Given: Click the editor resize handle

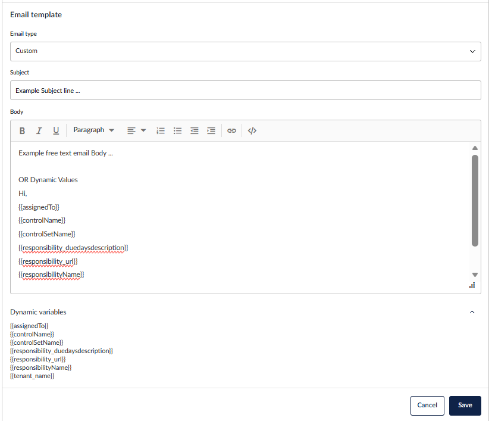Looking at the screenshot, I should pos(472,286).
